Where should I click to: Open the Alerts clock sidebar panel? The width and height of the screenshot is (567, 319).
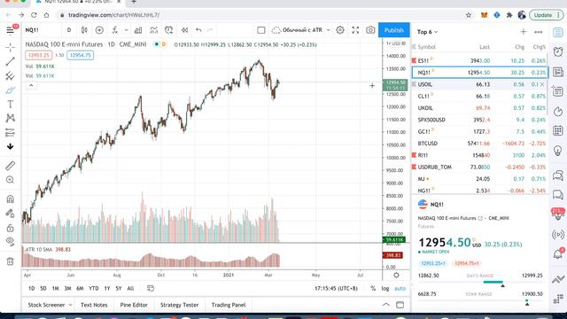(558, 51)
